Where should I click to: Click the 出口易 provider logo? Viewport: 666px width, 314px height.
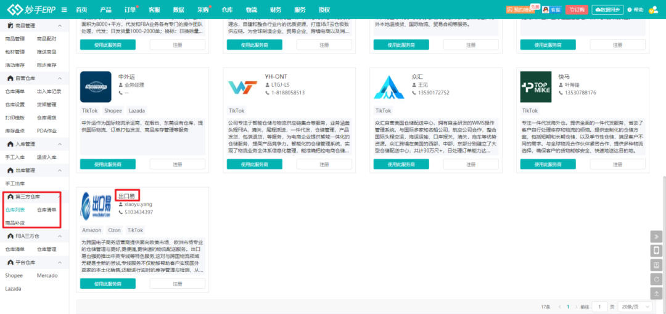(96, 206)
